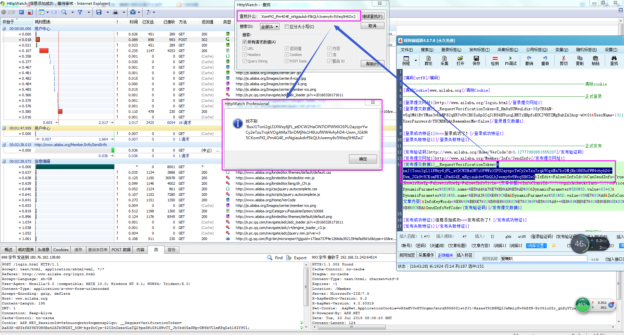Open the 发布标签(T) menu

[x=479, y=50]
